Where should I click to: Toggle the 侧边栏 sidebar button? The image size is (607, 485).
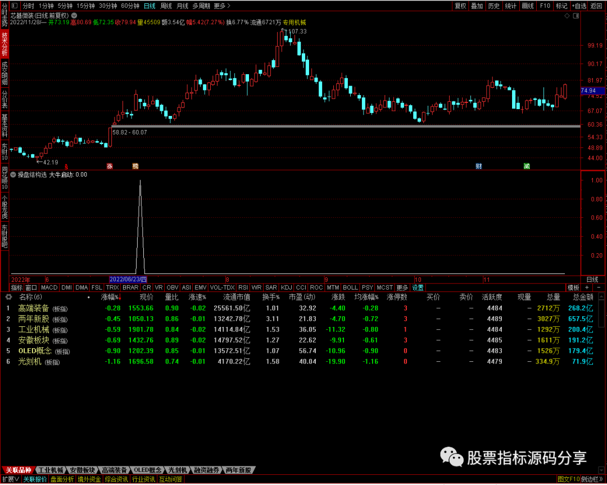tap(591, 479)
